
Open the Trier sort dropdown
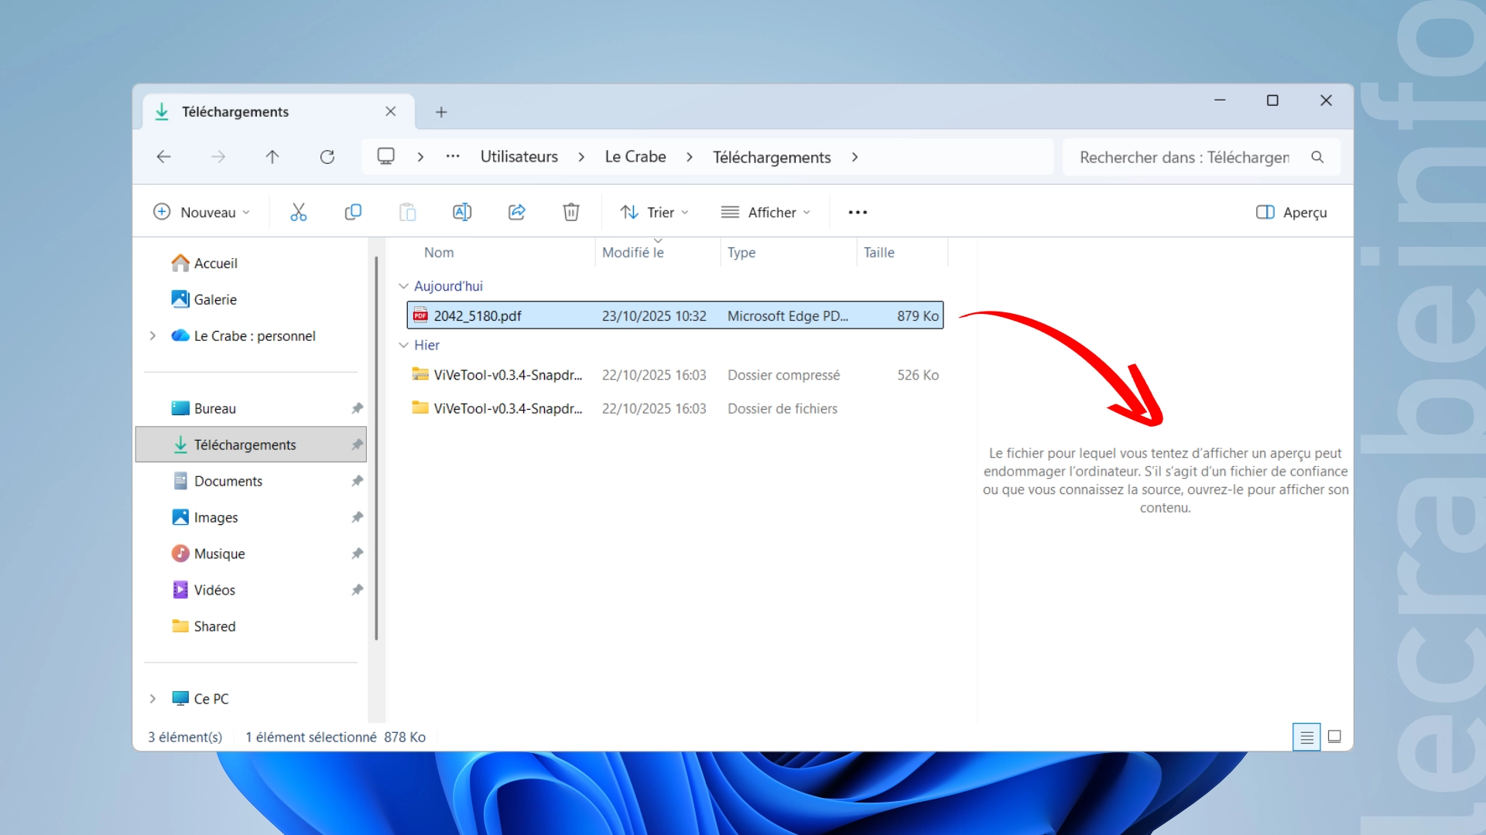pyautogui.click(x=654, y=212)
